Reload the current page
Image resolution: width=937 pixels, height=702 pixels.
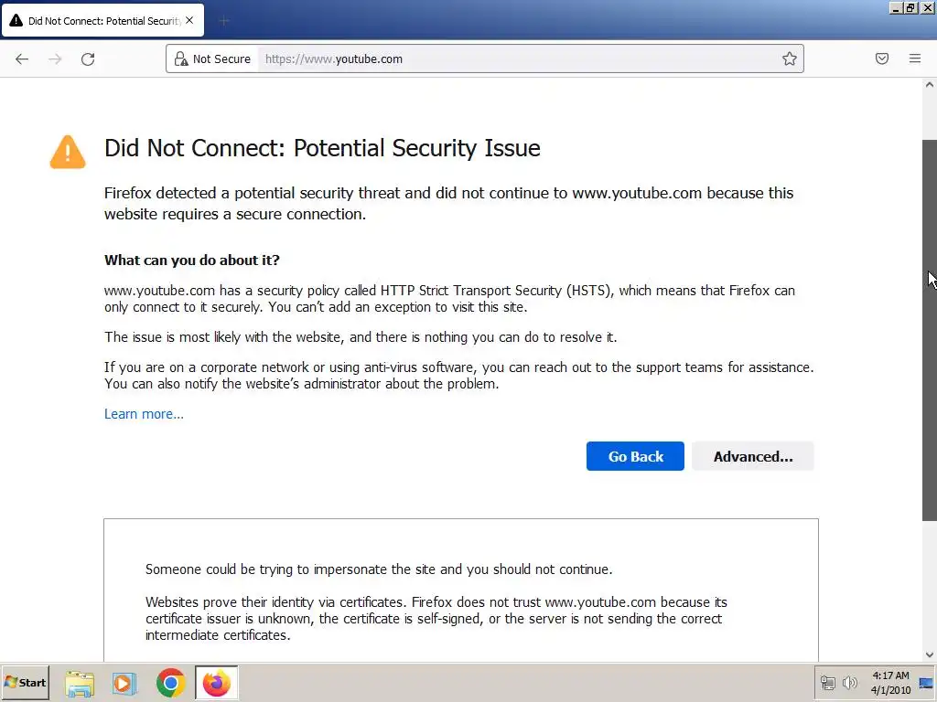click(88, 58)
